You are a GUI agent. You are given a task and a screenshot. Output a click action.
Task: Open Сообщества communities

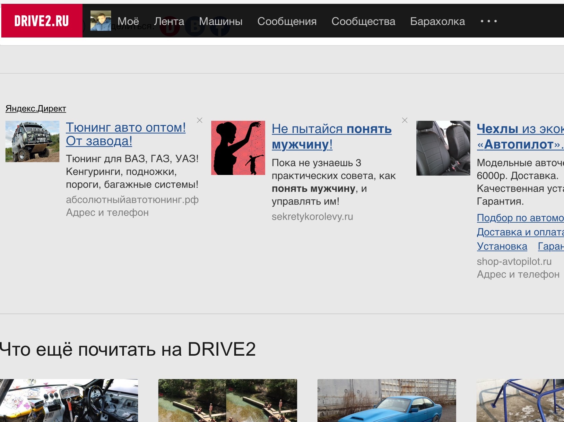(x=363, y=21)
